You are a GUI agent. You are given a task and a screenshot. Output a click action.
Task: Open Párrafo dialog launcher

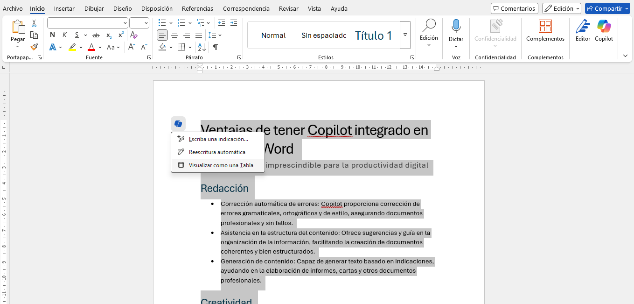(x=239, y=57)
